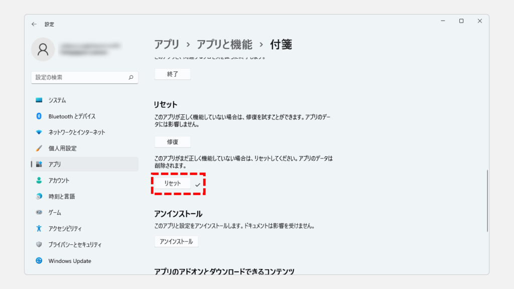The width and height of the screenshot is (514, 289).
Task: Click the 個人用設定 paintbrush icon
Action: [x=39, y=149]
